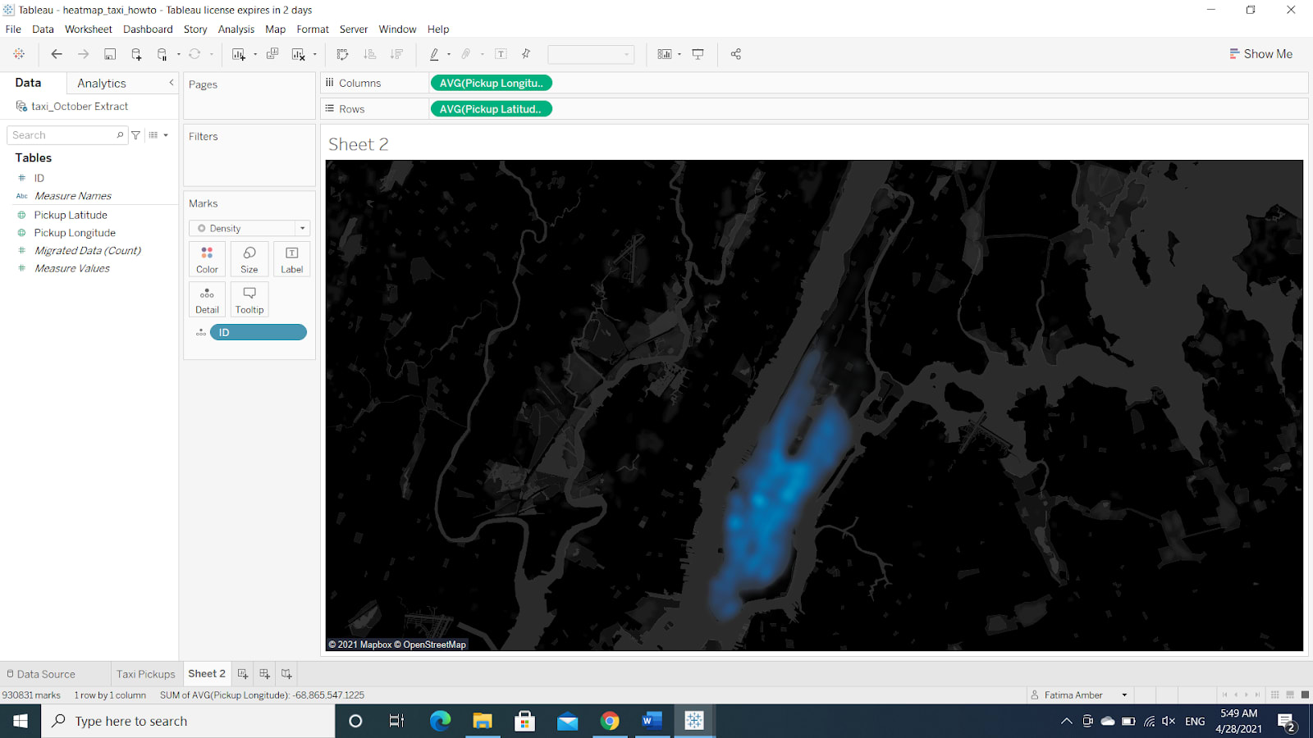Open the Density mark type dropdown
Image resolution: width=1313 pixels, height=738 pixels.
pyautogui.click(x=249, y=228)
